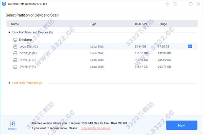Click the Type column header
Screen dimensions: 203x135
pos(93,24)
